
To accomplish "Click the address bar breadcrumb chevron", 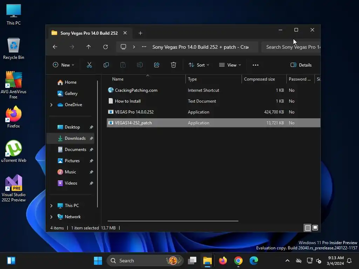I will 134,47.
